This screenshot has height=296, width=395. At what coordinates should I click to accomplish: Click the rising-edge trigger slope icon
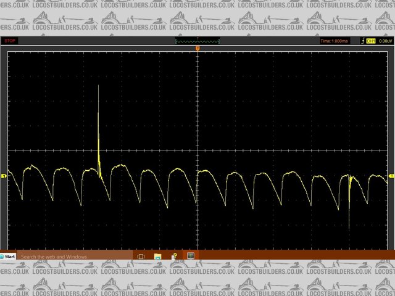pyautogui.click(x=363, y=41)
